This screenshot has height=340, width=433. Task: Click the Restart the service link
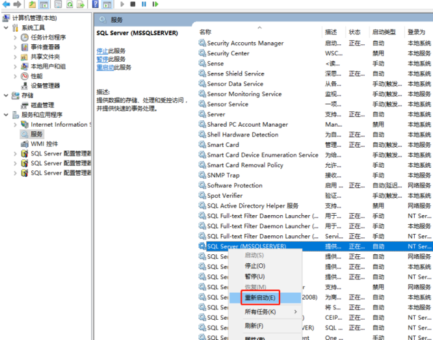click(105, 68)
